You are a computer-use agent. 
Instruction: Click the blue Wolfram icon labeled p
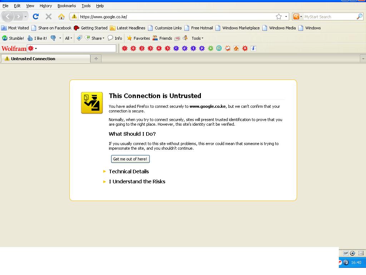(202, 48)
